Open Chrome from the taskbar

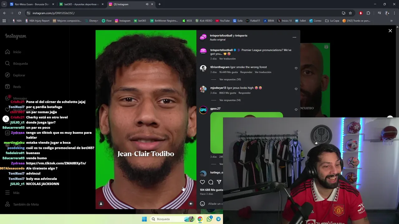(200, 219)
